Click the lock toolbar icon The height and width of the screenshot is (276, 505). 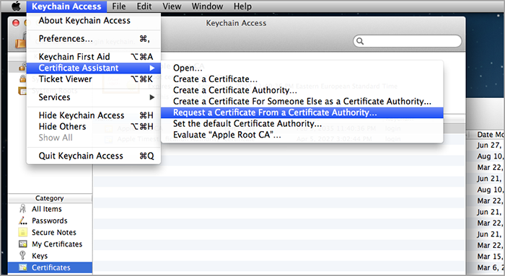pos(21,41)
